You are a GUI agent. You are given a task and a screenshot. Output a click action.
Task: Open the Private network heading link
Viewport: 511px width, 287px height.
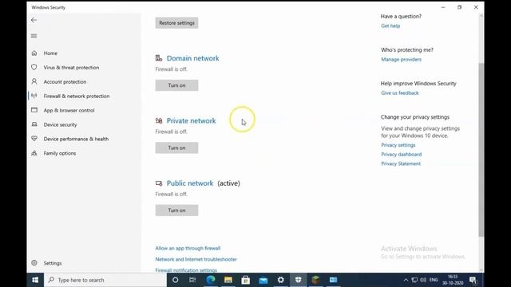pos(192,120)
